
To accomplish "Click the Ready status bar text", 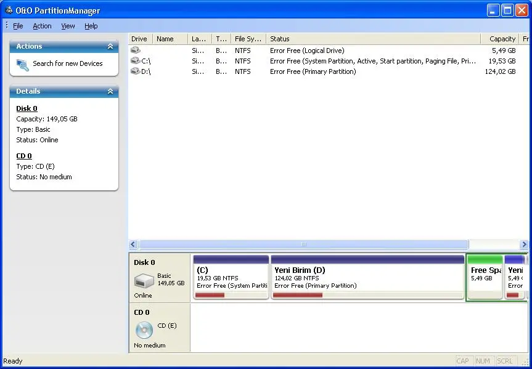I will (12, 361).
